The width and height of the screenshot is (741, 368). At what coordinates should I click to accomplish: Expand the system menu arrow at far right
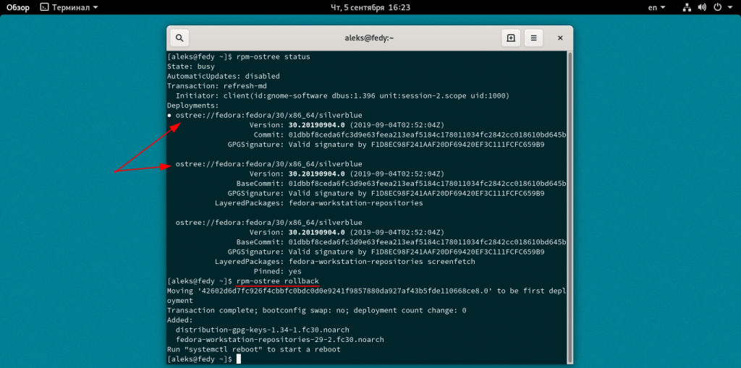point(729,7)
